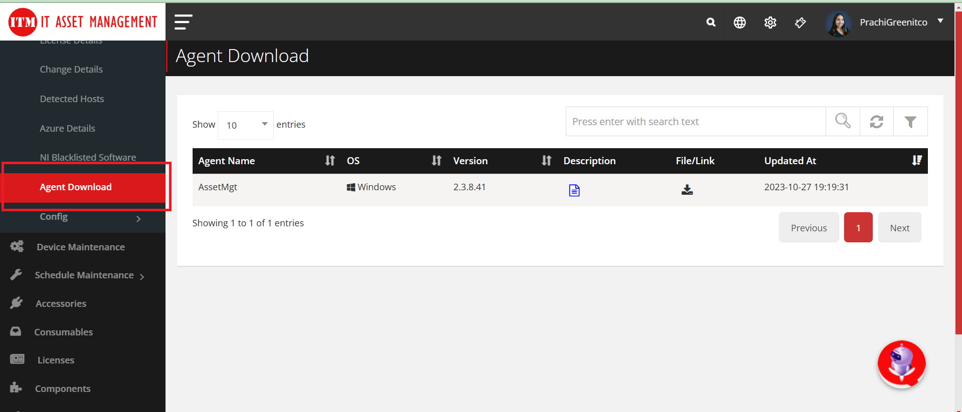Click the globe language icon
The height and width of the screenshot is (412, 962).
pos(739,23)
